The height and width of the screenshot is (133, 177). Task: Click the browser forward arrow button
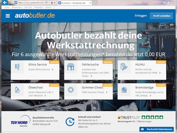11,3
